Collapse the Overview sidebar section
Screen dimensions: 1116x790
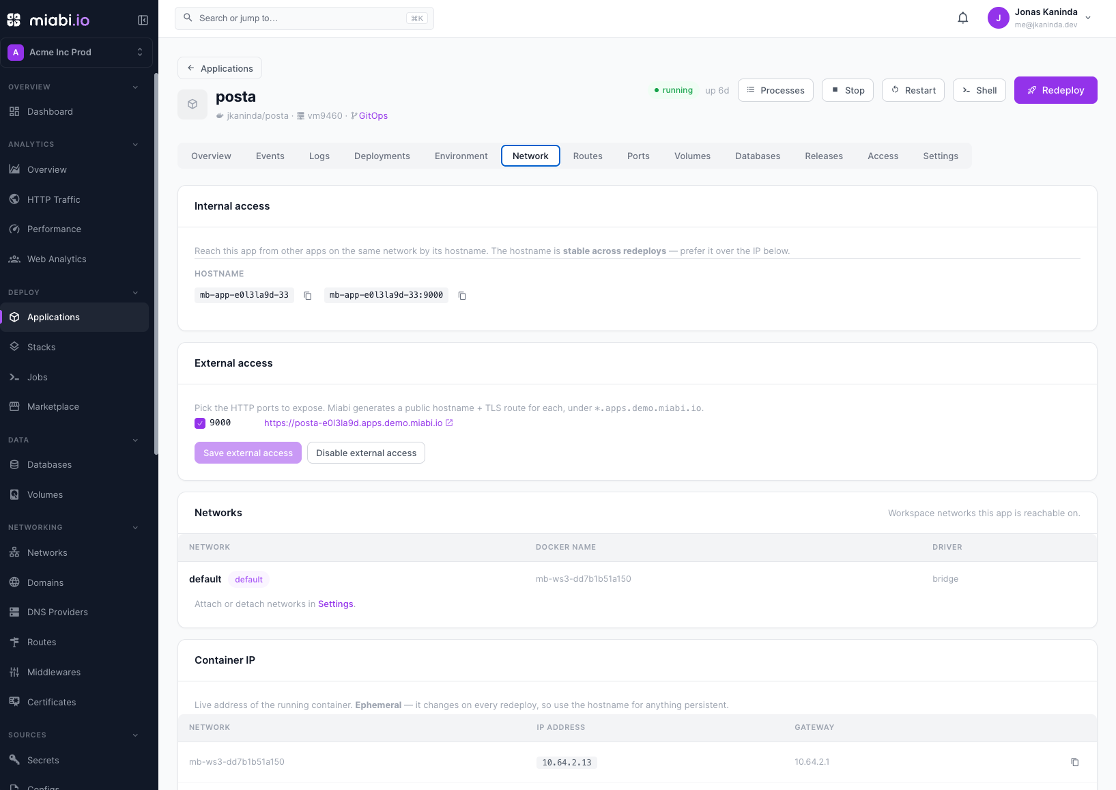pos(135,87)
